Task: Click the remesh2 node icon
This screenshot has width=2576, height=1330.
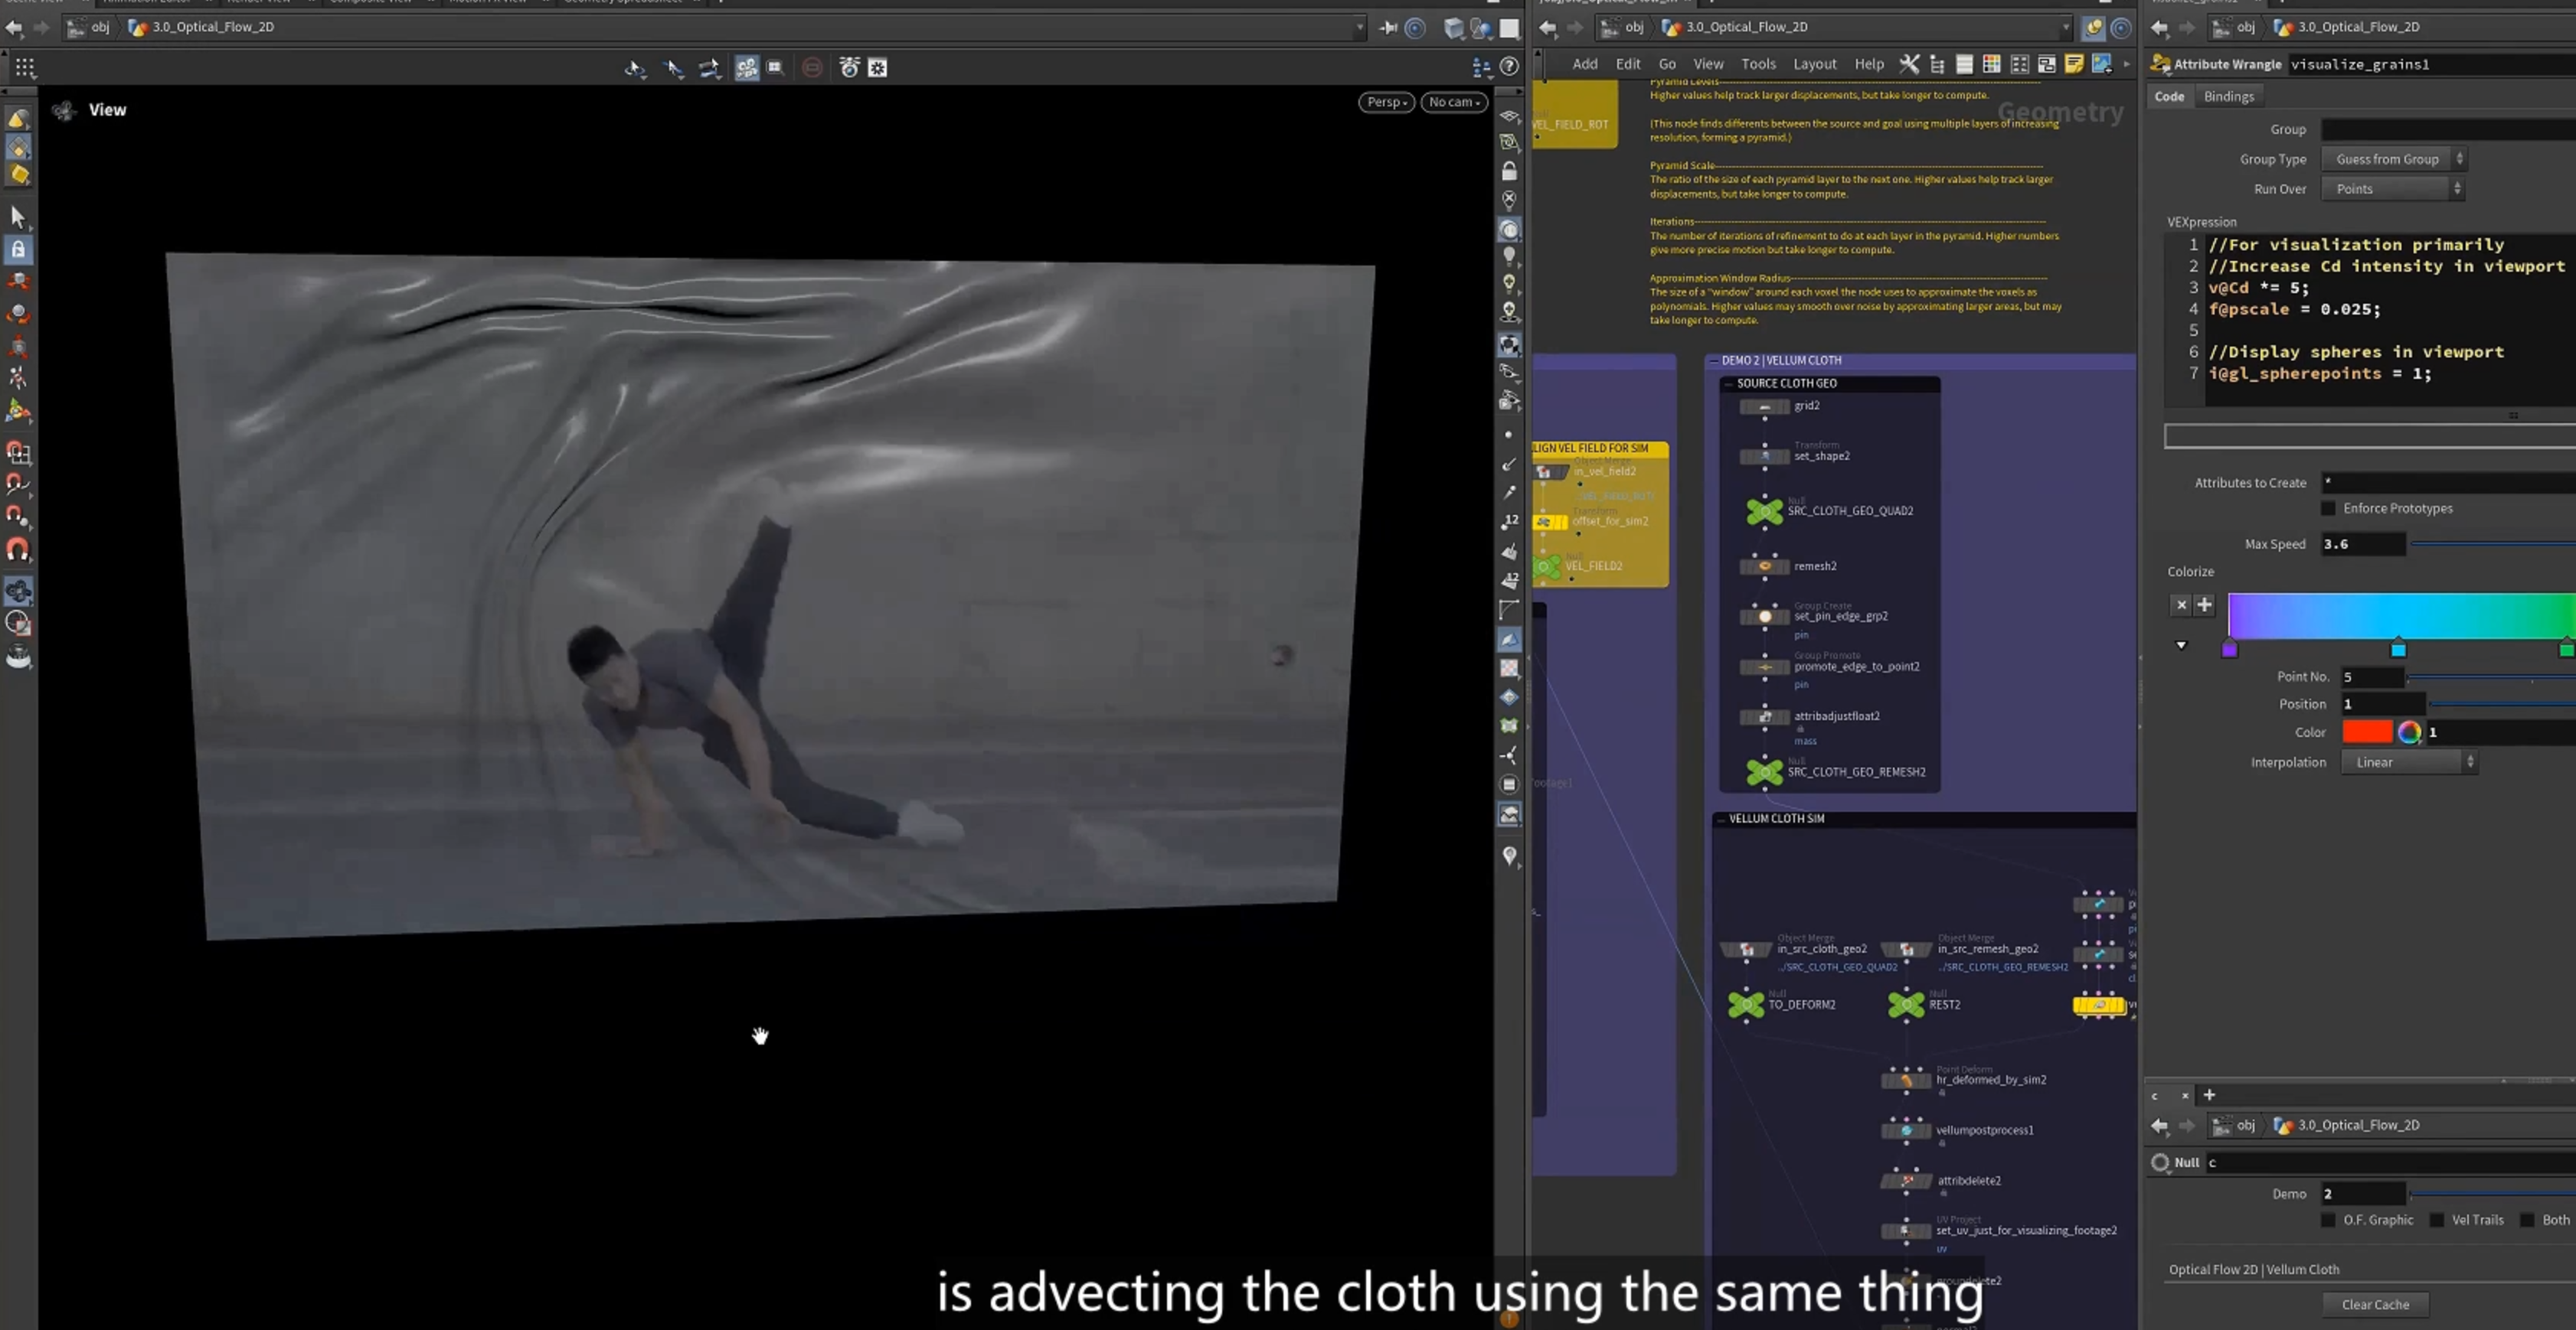Action: point(1765,566)
